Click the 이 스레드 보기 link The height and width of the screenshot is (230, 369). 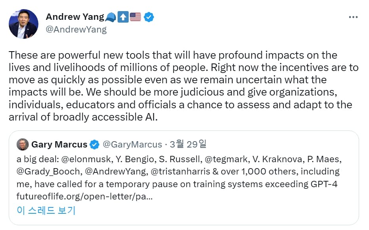click(46, 210)
